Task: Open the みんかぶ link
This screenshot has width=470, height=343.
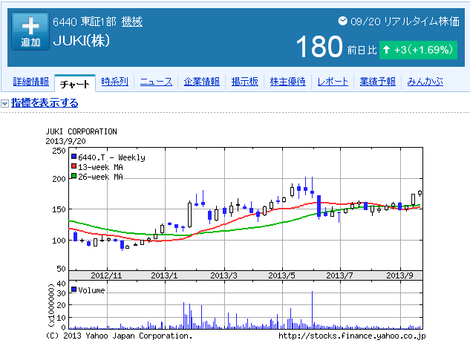Action: pos(425,82)
